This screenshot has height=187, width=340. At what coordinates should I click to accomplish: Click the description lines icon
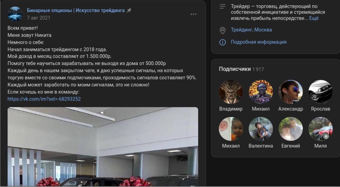click(223, 7)
